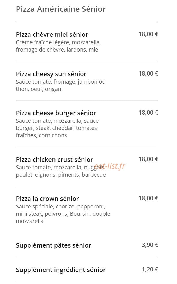177x284 pixels.
Task: Click the la crown 18,00 € price
Action: coord(148,198)
